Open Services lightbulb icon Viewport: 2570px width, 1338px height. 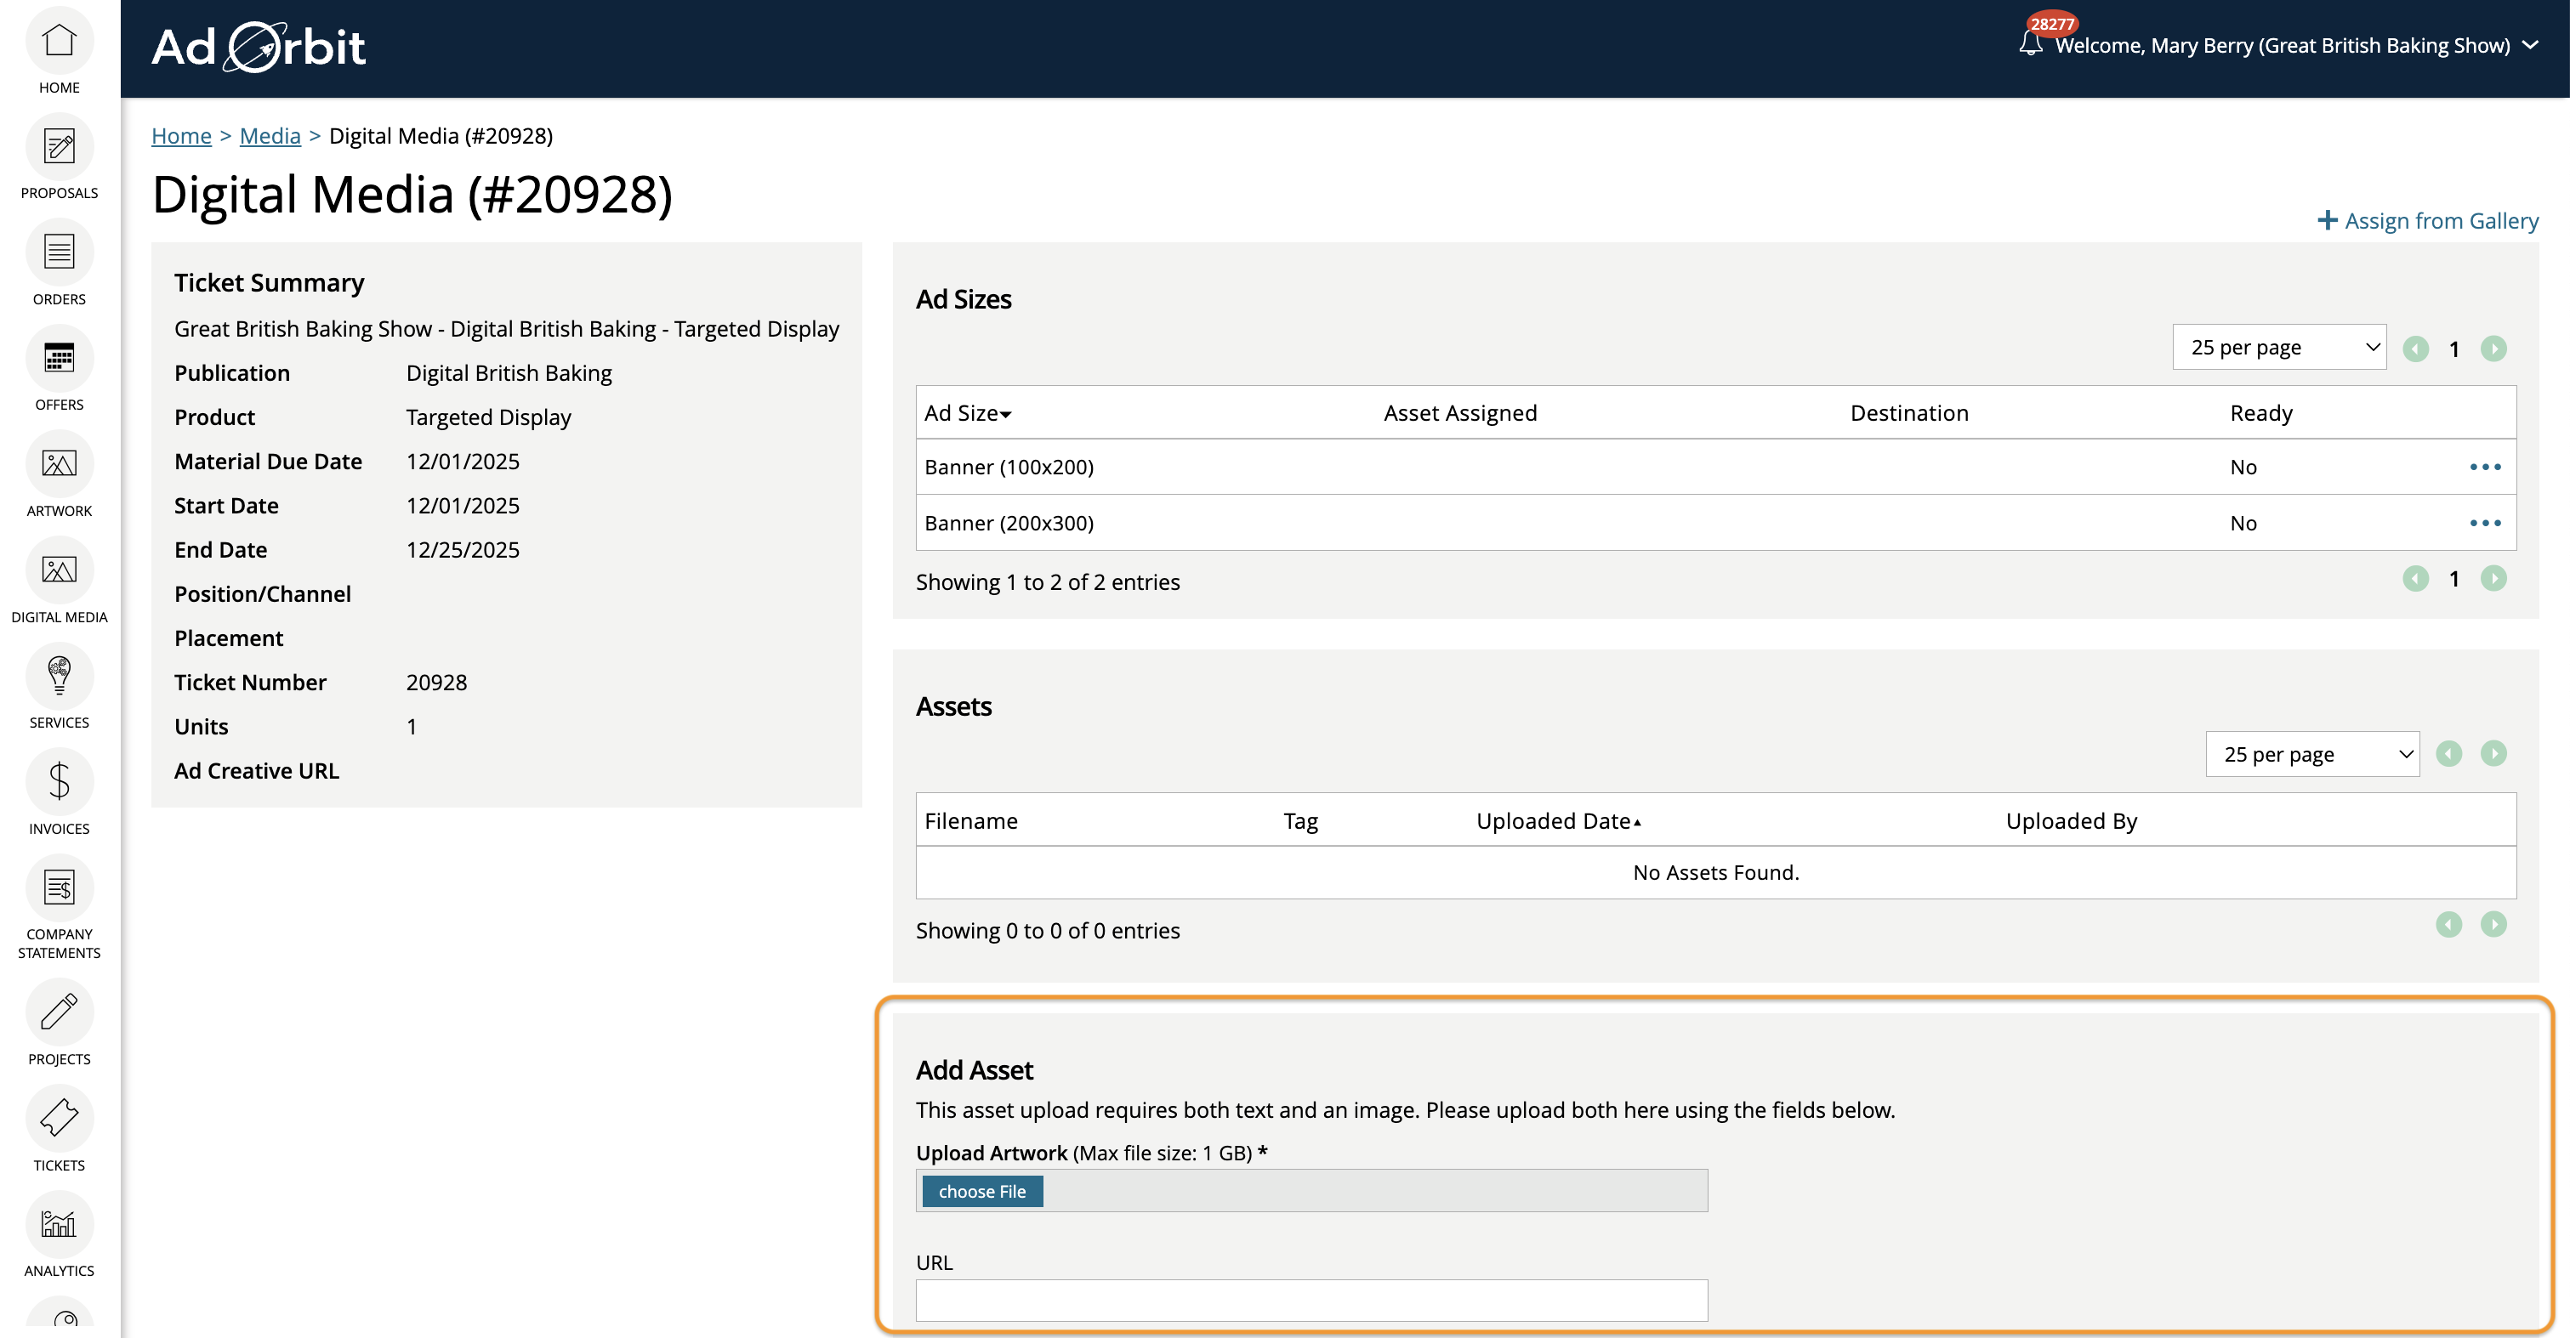(59, 676)
